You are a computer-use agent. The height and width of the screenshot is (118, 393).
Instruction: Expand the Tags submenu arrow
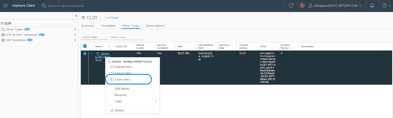coord(156,101)
